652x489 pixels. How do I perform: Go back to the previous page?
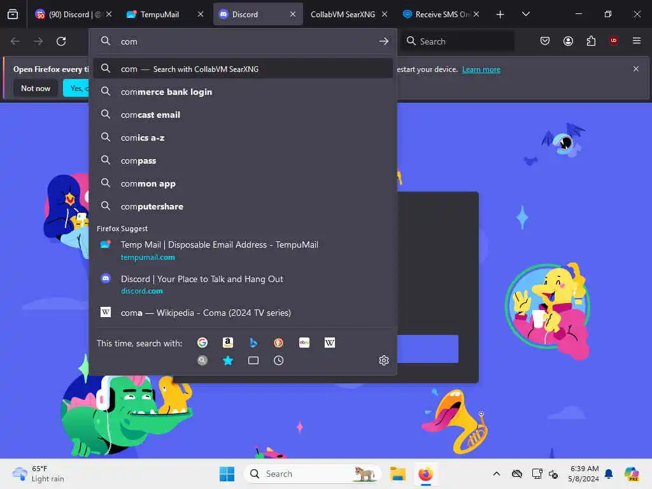(x=15, y=41)
